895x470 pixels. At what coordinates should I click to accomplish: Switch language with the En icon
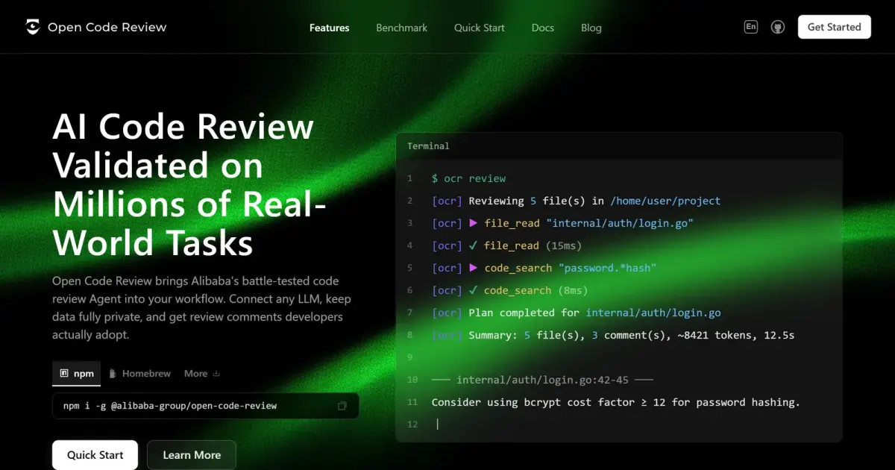coord(751,27)
